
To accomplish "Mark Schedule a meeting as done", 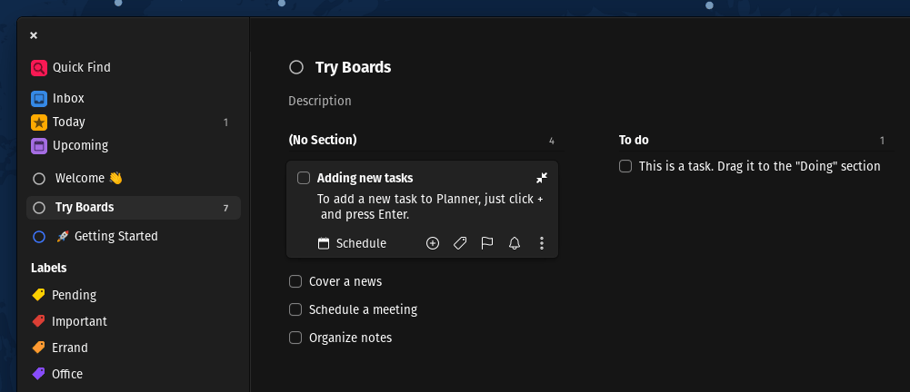I will click(x=295, y=309).
